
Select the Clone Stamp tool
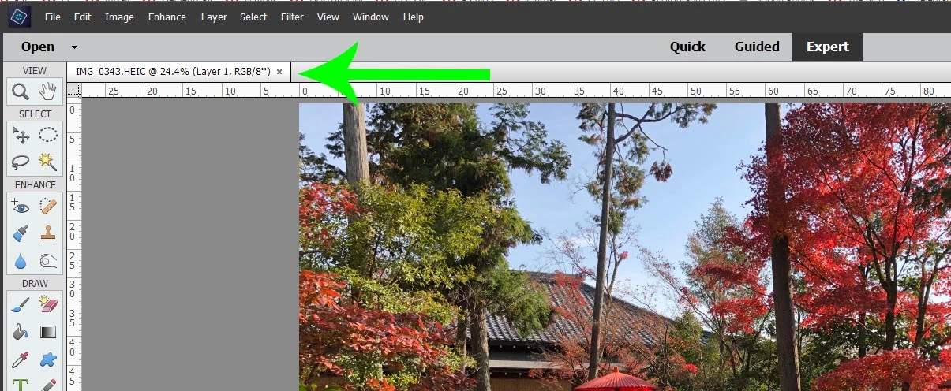[48, 233]
